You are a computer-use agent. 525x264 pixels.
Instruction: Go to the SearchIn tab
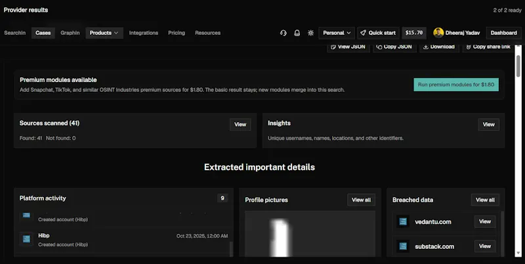(x=14, y=33)
